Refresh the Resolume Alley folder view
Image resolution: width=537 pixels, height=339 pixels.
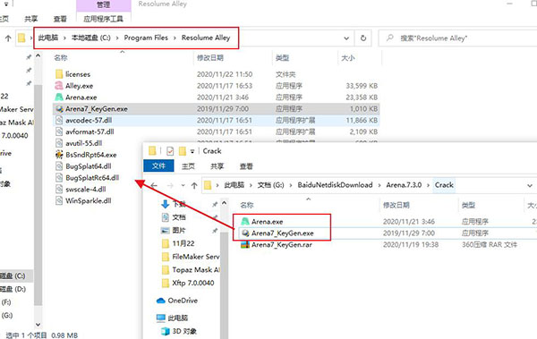[363, 38]
